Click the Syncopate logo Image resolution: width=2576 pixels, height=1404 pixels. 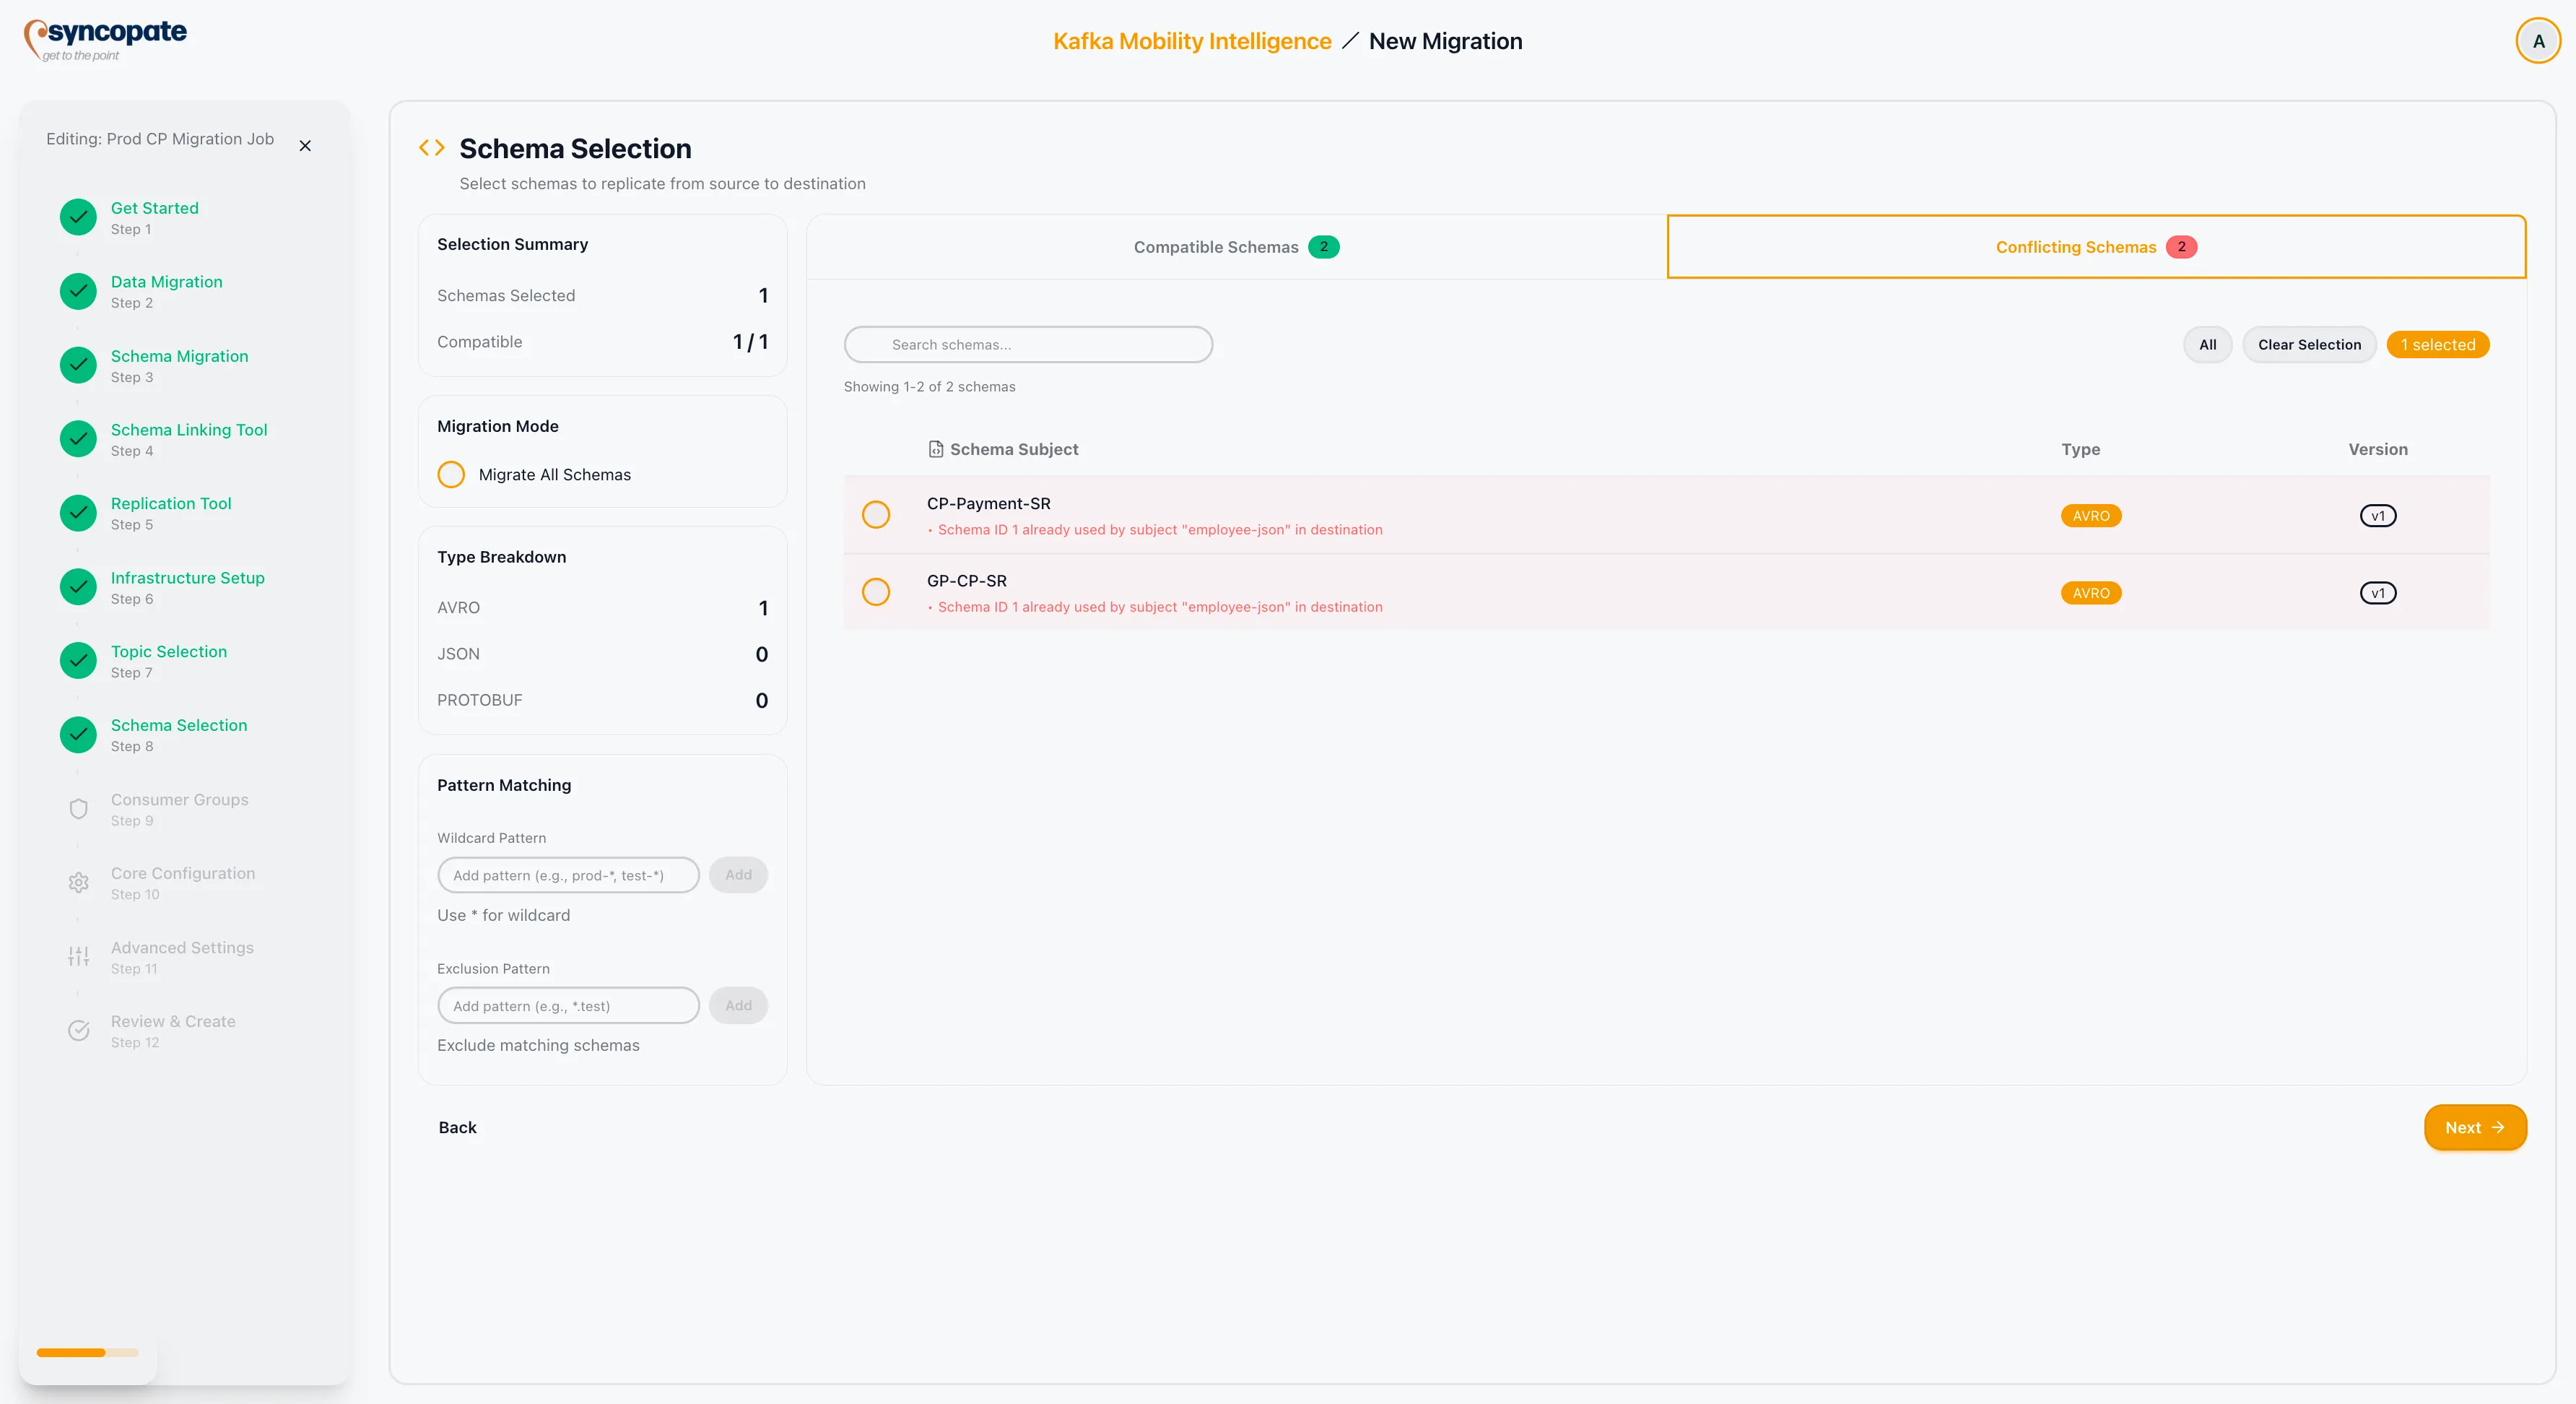pyautogui.click(x=105, y=39)
